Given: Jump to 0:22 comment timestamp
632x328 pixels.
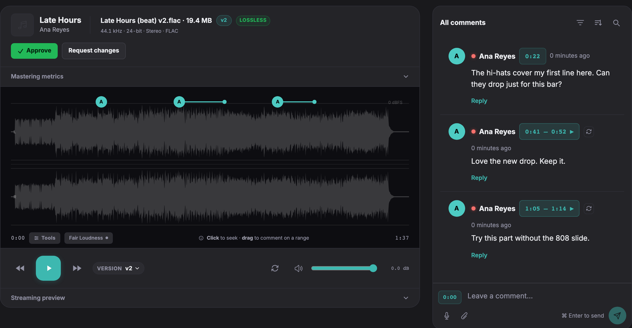Looking at the screenshot, I should [x=532, y=56].
